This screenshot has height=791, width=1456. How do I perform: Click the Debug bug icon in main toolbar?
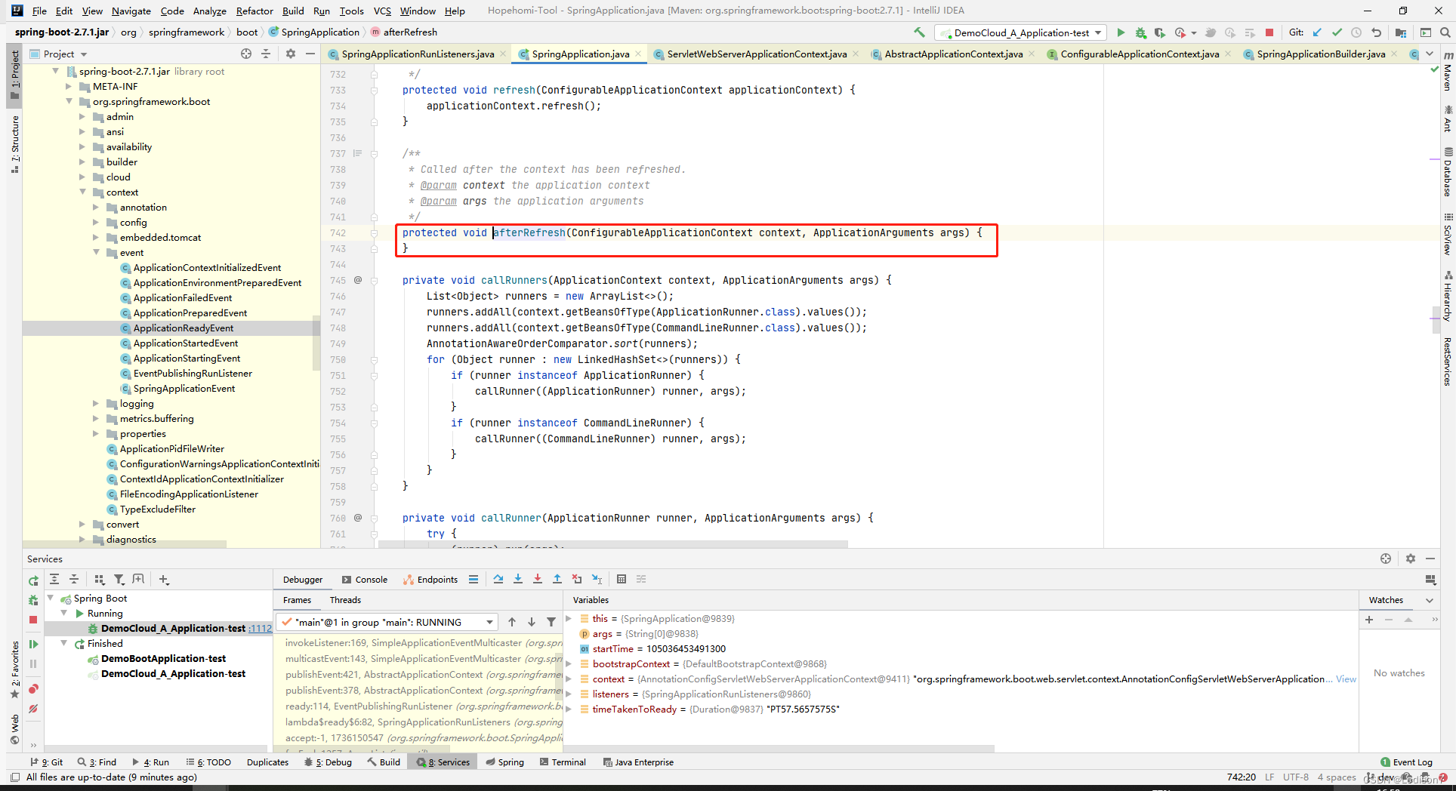[x=1140, y=32]
